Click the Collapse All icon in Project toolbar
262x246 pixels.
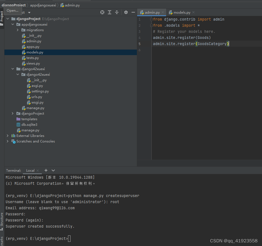[x=117, y=12]
